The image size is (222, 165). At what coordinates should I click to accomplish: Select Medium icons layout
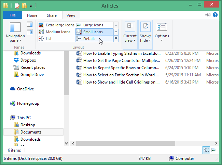[x=57, y=32]
